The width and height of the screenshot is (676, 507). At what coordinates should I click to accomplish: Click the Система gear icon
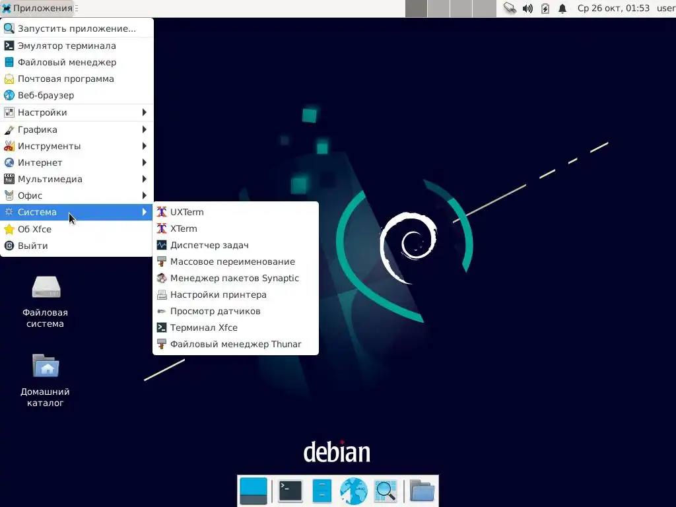(x=9, y=212)
